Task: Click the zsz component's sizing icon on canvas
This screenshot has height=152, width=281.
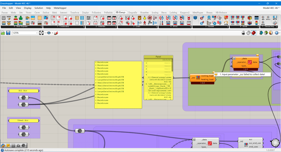Action: 198,78
